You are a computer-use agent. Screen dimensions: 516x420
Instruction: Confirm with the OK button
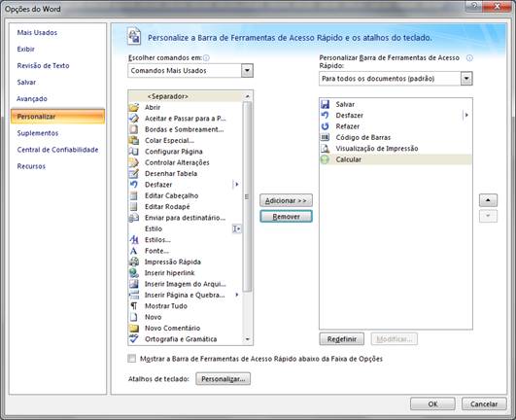[x=432, y=403]
